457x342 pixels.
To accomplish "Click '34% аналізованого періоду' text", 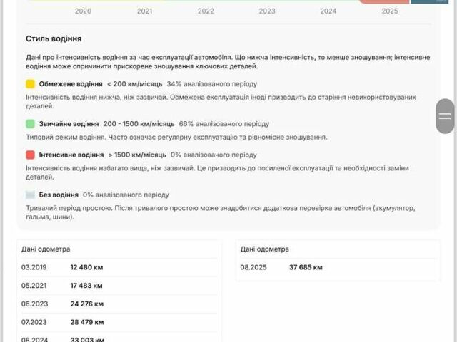I will pyautogui.click(x=212, y=84).
